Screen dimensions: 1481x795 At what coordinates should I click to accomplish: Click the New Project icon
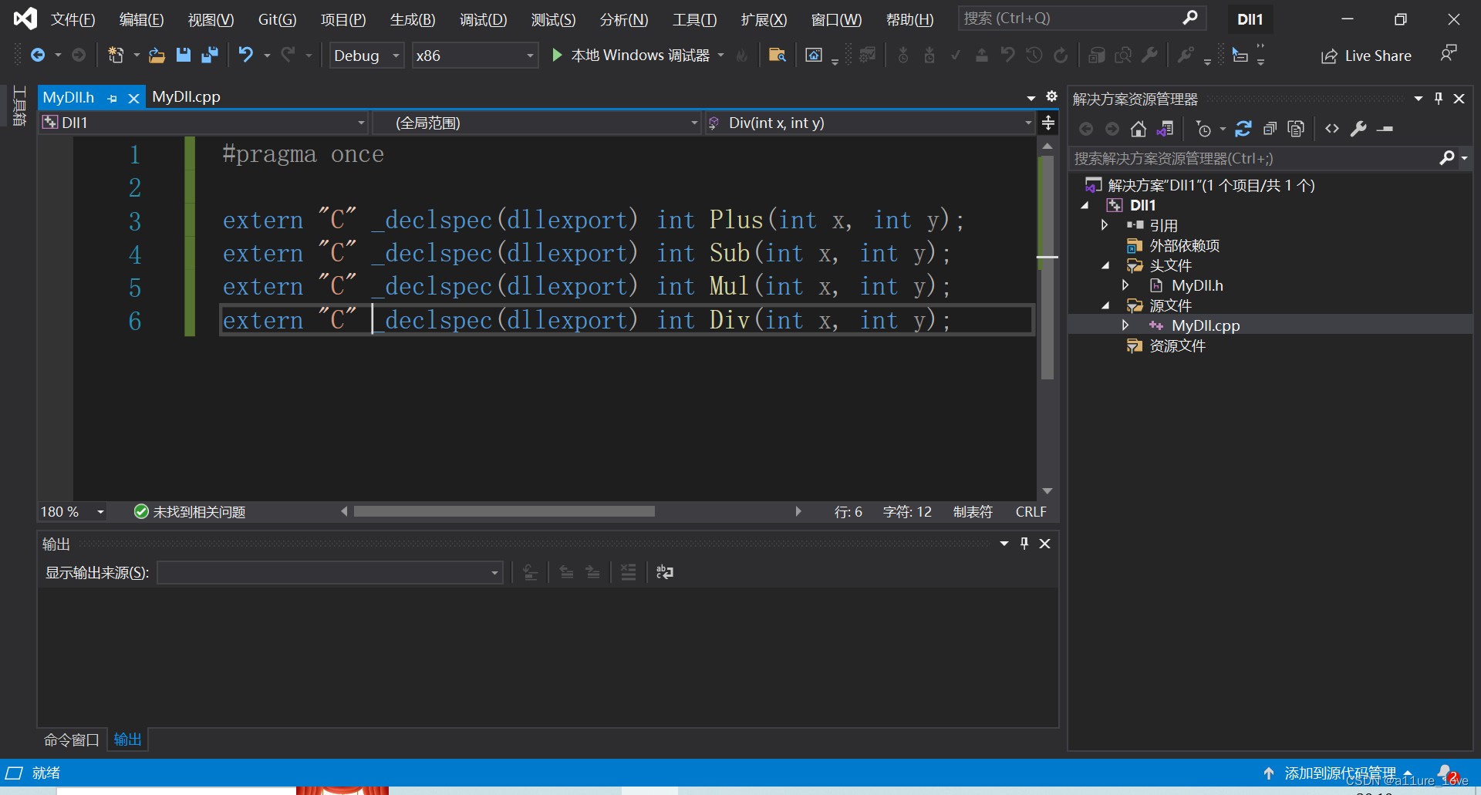click(x=116, y=55)
